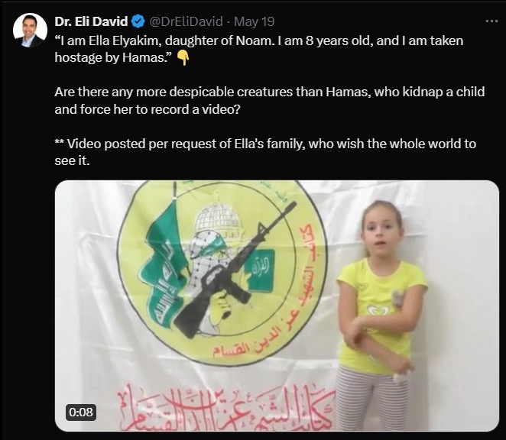Open Dr. Eli David's profile avatar
506x440 pixels.
[x=30, y=31]
